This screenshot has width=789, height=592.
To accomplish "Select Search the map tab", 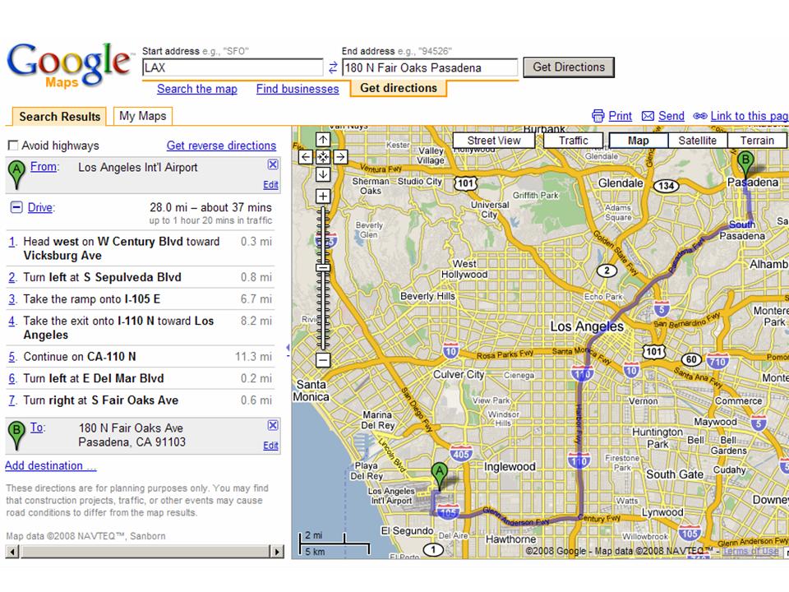I will 197,89.
